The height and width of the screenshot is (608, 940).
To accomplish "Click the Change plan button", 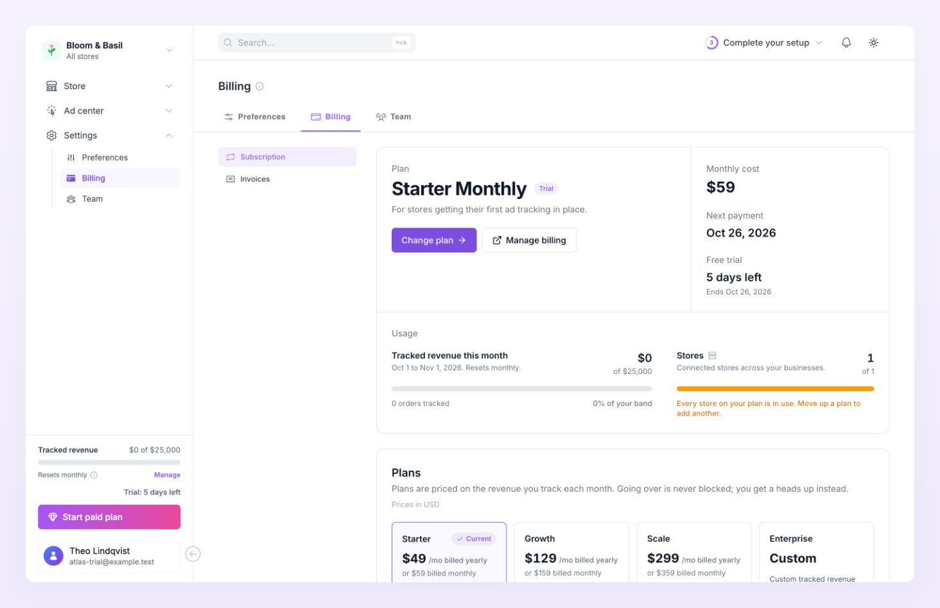I will [x=434, y=240].
